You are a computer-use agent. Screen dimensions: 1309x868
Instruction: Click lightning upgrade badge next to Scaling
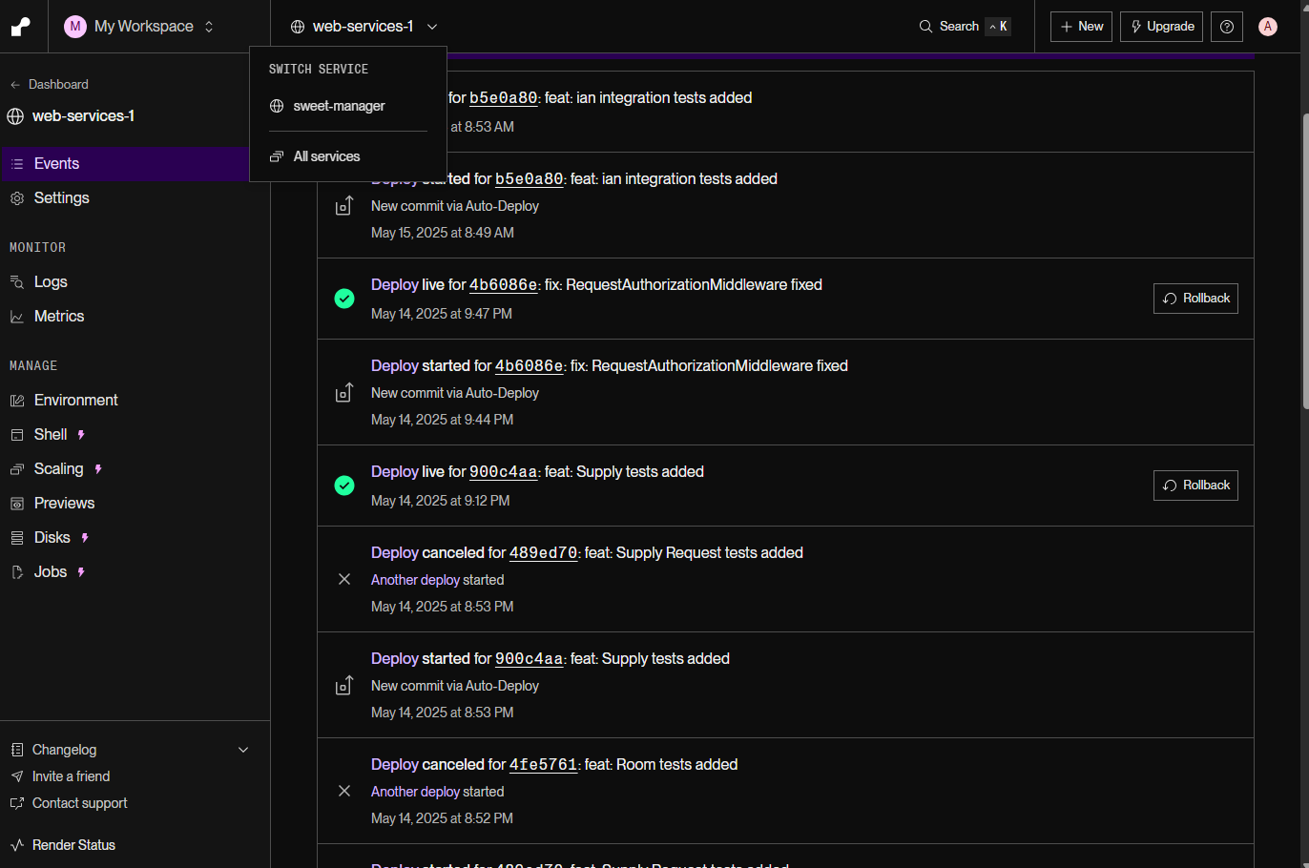coord(98,469)
